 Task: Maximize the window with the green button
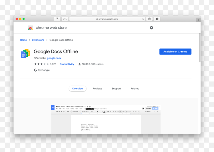click(x=24, y=19)
